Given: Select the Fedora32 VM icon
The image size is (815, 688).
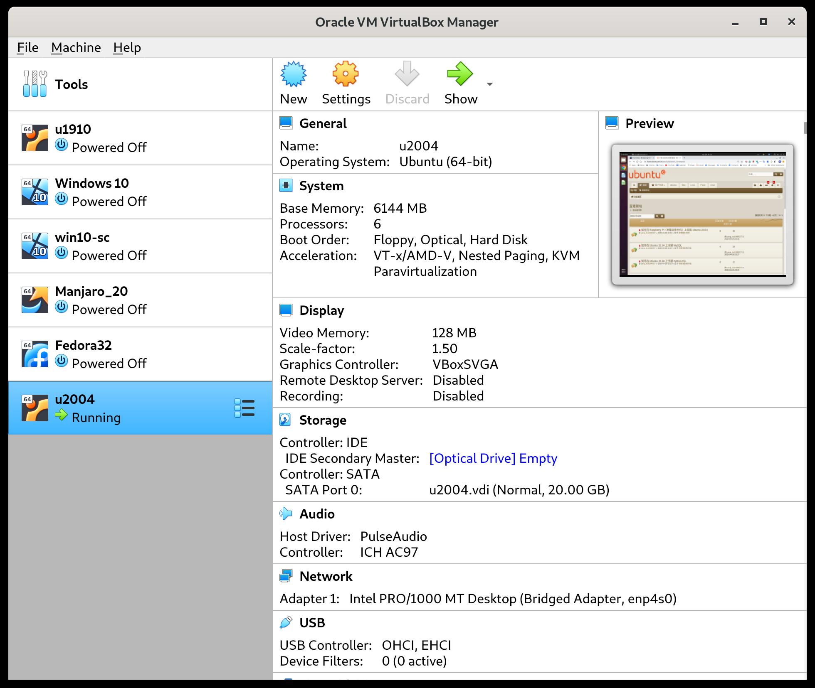Looking at the screenshot, I should pyautogui.click(x=35, y=354).
